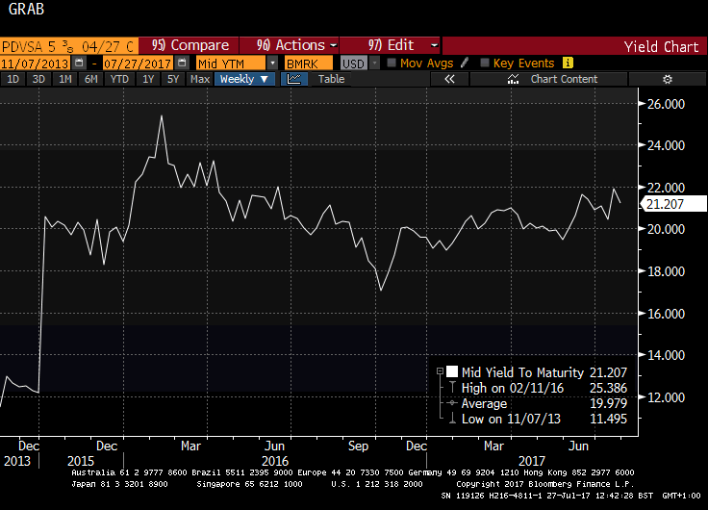Select the 6M range tab

click(91, 79)
